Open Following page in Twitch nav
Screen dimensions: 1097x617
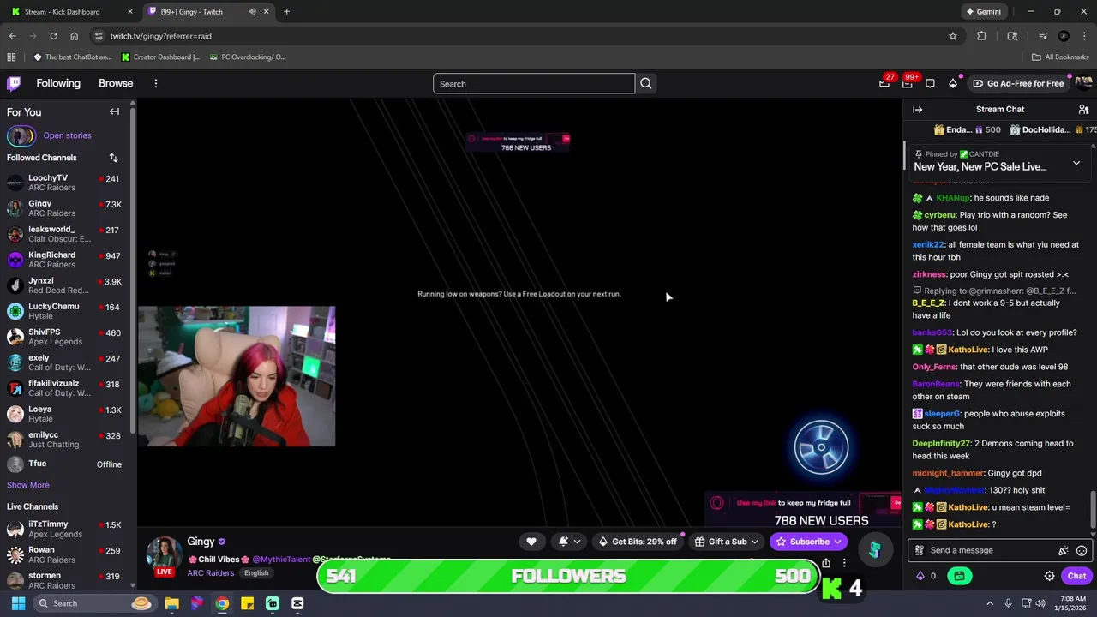58,83
